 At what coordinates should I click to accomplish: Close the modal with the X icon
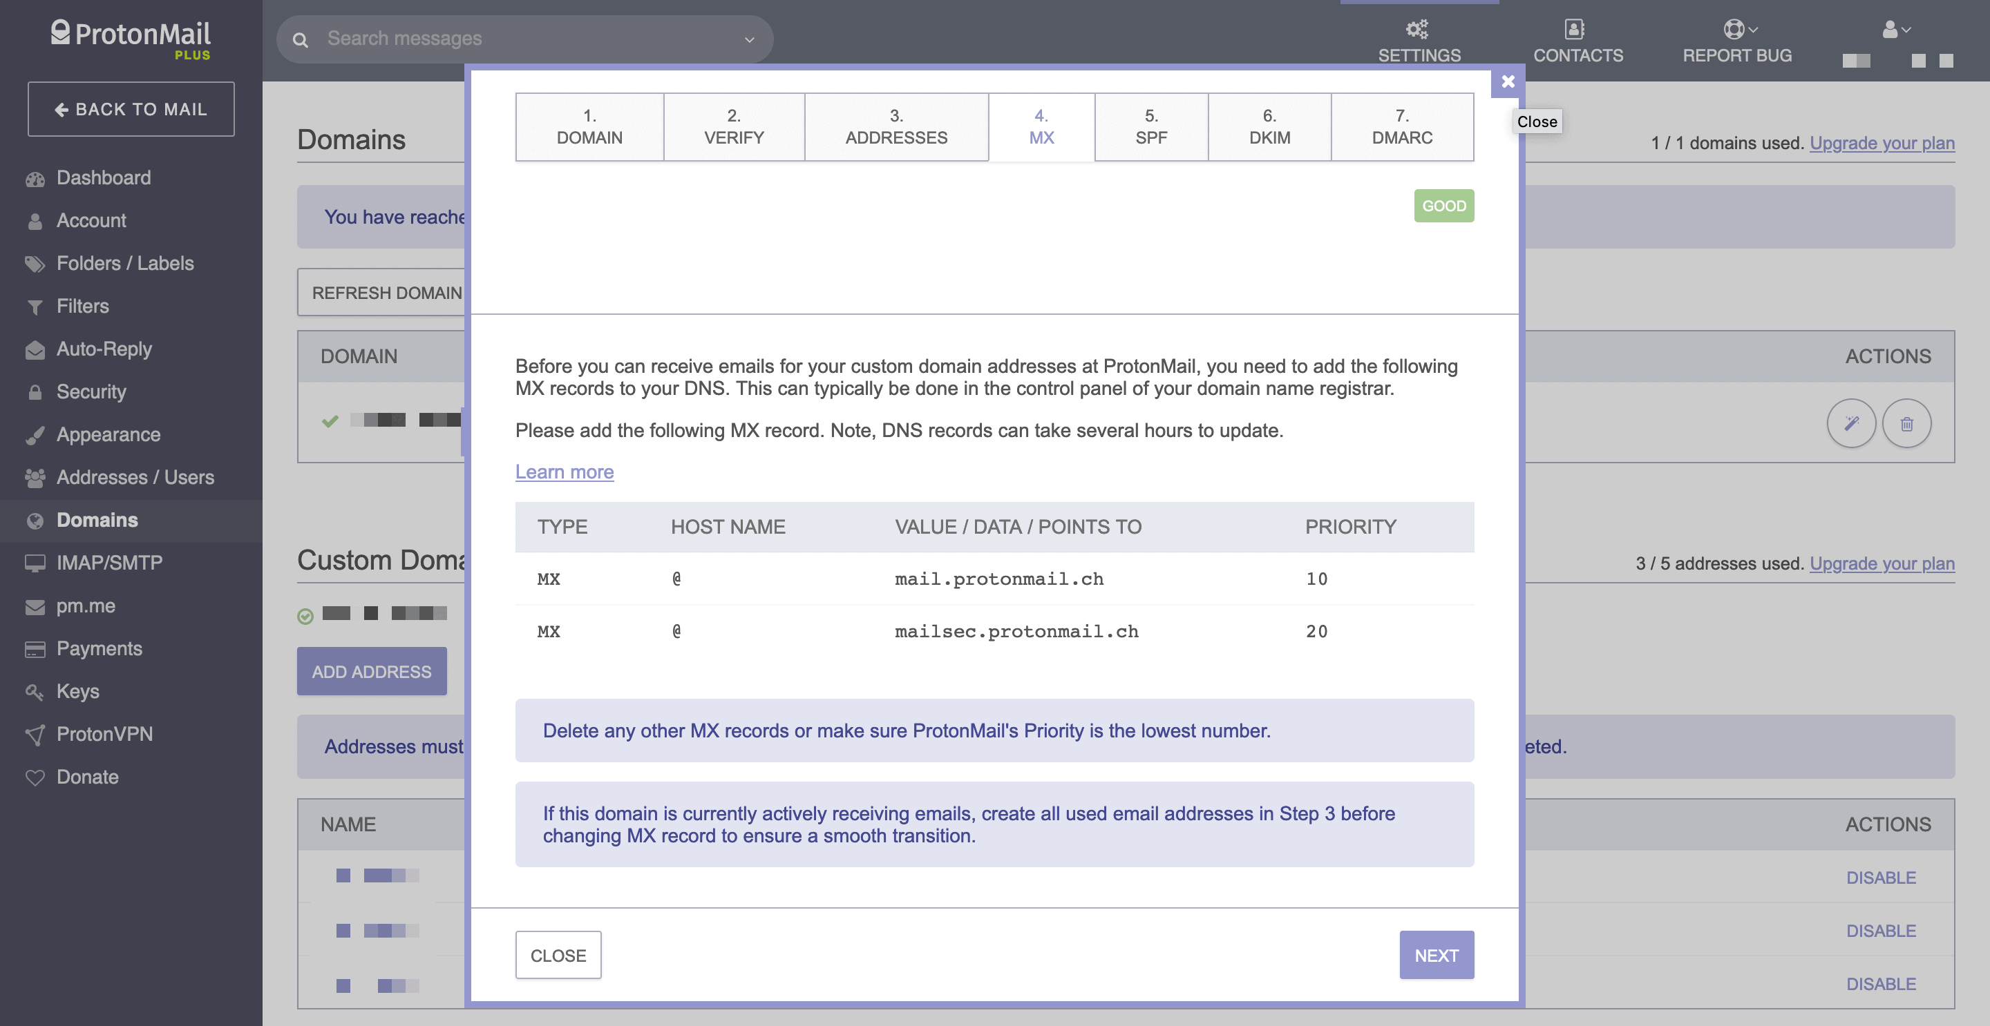pos(1507,81)
